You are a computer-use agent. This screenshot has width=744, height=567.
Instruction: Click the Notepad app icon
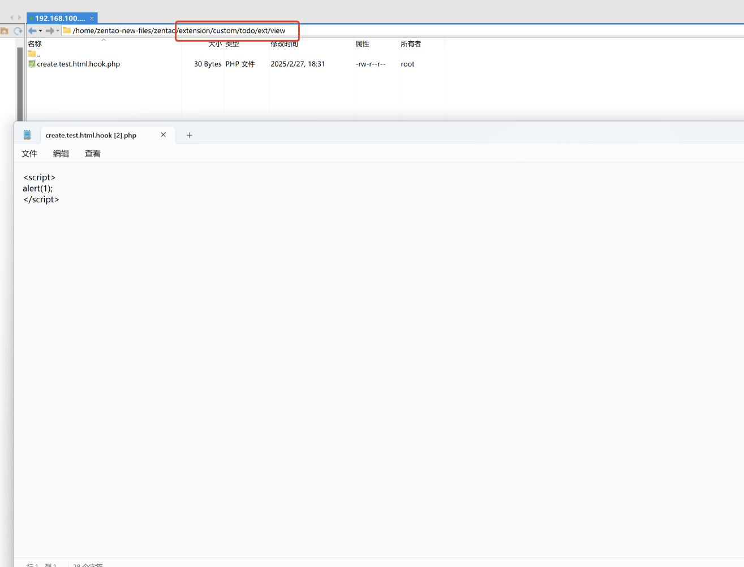pos(27,135)
